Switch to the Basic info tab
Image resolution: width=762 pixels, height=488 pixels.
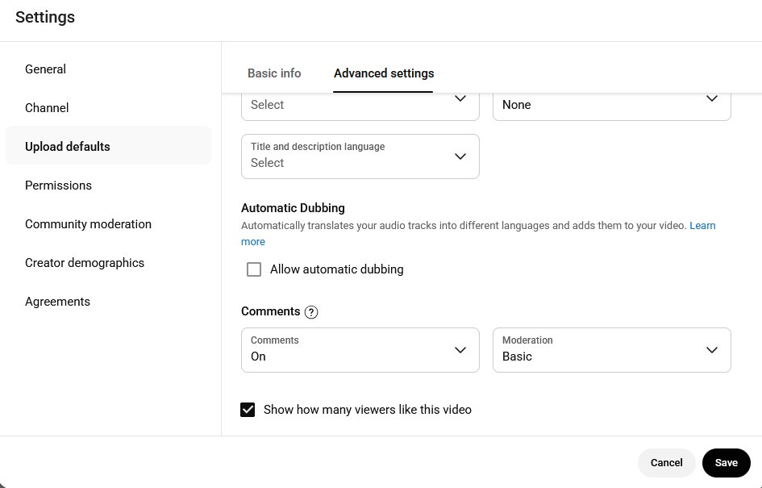pyautogui.click(x=274, y=73)
